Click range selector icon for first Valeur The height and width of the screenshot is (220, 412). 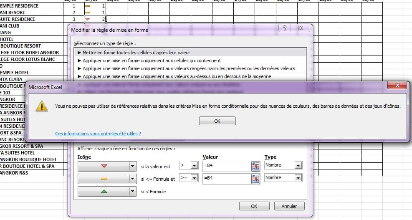pyautogui.click(x=255, y=167)
